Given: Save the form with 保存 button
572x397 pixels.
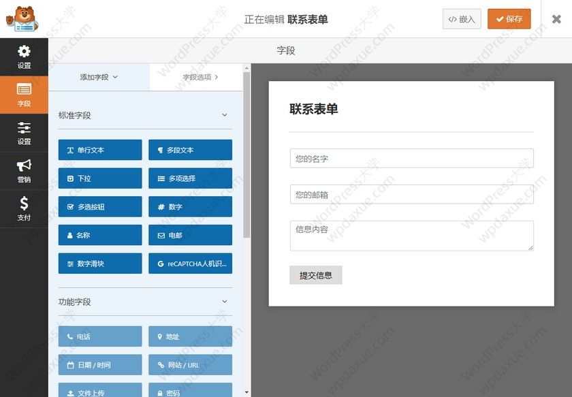Looking at the screenshot, I should click(x=509, y=19).
